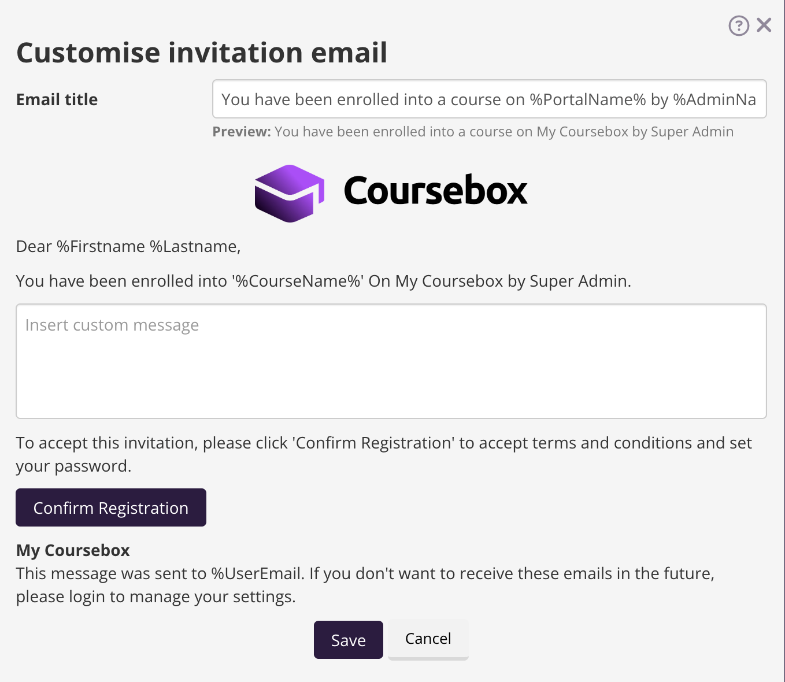The width and height of the screenshot is (785, 682).
Task: Click the %UserEmail placeholder in footer
Action: pos(257,574)
